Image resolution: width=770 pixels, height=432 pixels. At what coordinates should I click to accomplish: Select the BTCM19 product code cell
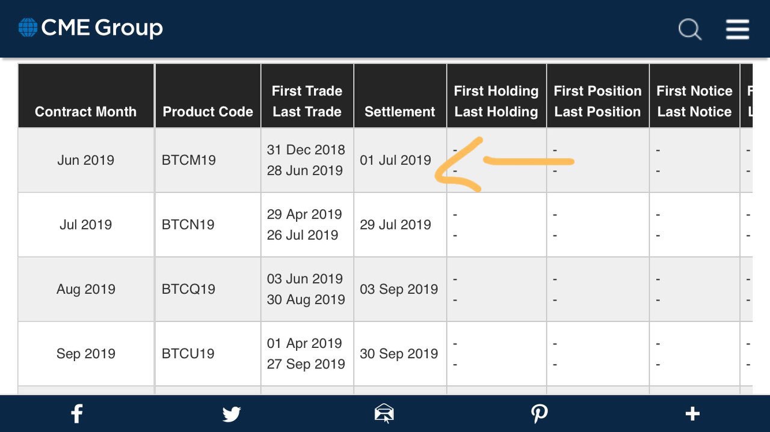click(x=189, y=160)
